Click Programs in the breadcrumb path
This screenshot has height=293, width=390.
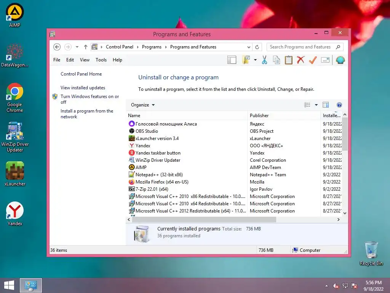pyautogui.click(x=152, y=47)
